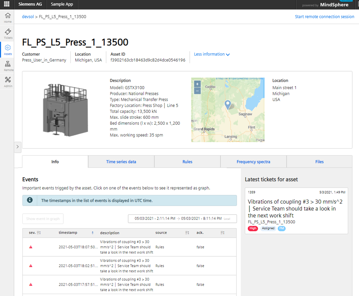Viewport: 359px width, 296px height.
Task: Zoom in on the map
Action: pyautogui.click(x=197, y=84)
